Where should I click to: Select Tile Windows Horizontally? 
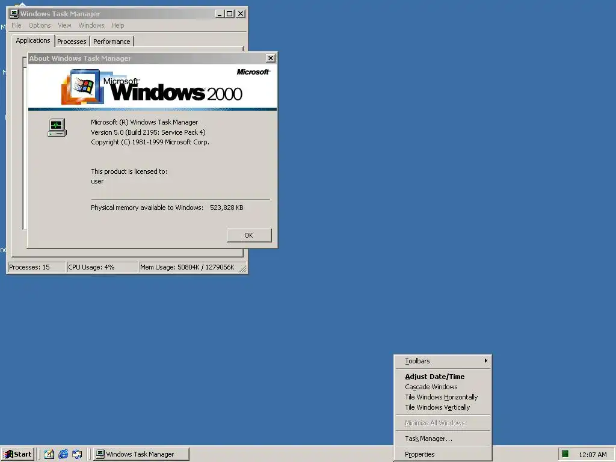pos(443,397)
